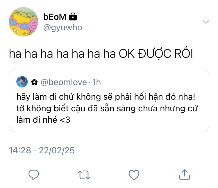The height and width of the screenshot is (188, 218).
Task: Click the 22/02/25 tweet date
Action: pyautogui.click(x=57, y=150)
